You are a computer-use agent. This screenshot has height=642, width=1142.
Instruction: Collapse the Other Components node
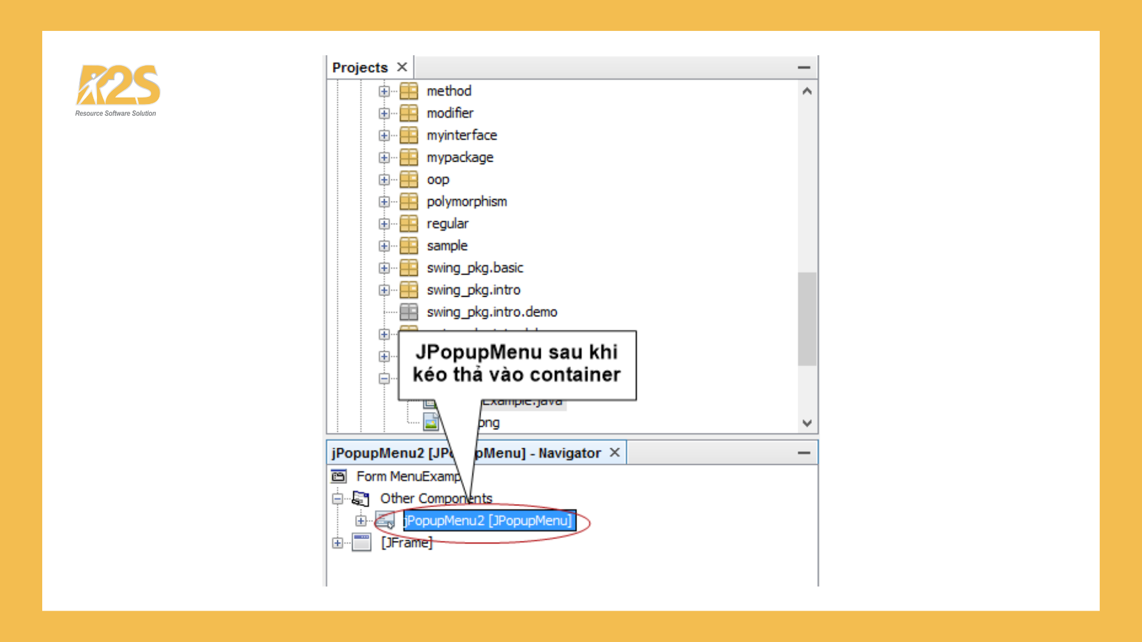[x=338, y=498]
